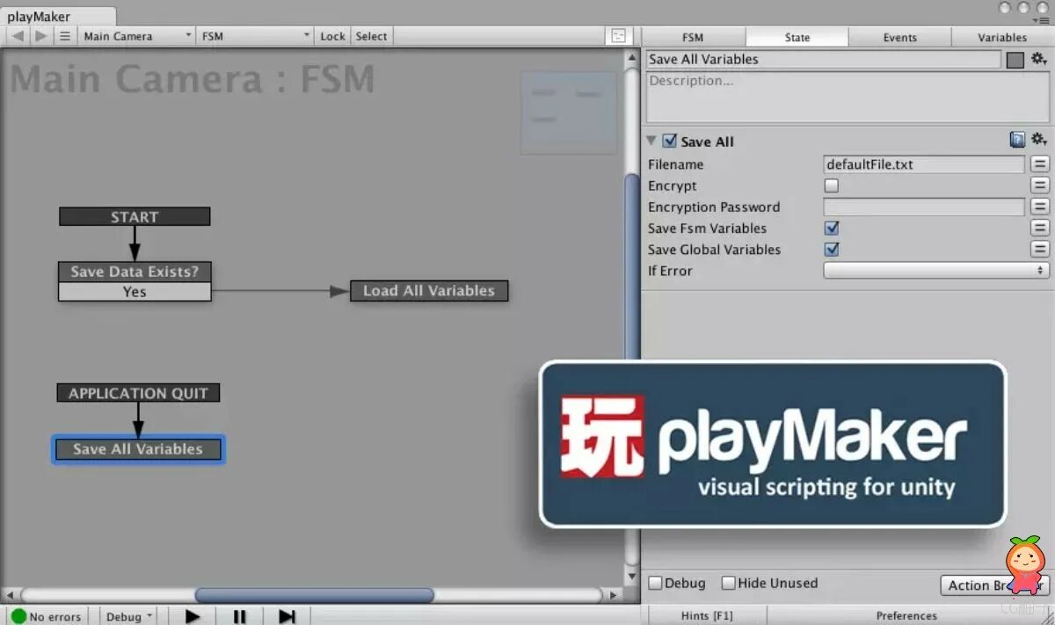Open the state settings gear beside the name field
This screenshot has height=625, width=1055.
tap(1038, 59)
